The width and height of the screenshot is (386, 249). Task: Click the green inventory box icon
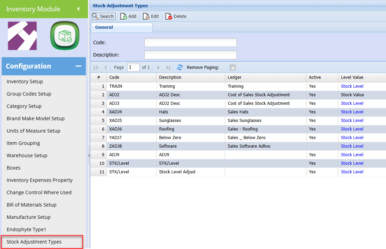(65, 36)
